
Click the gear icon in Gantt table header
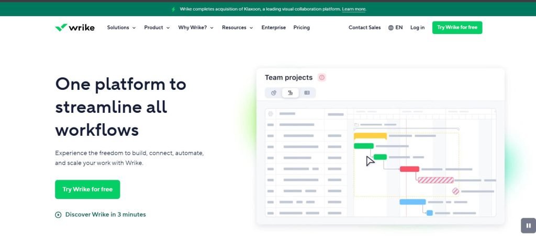pyautogui.click(x=271, y=114)
